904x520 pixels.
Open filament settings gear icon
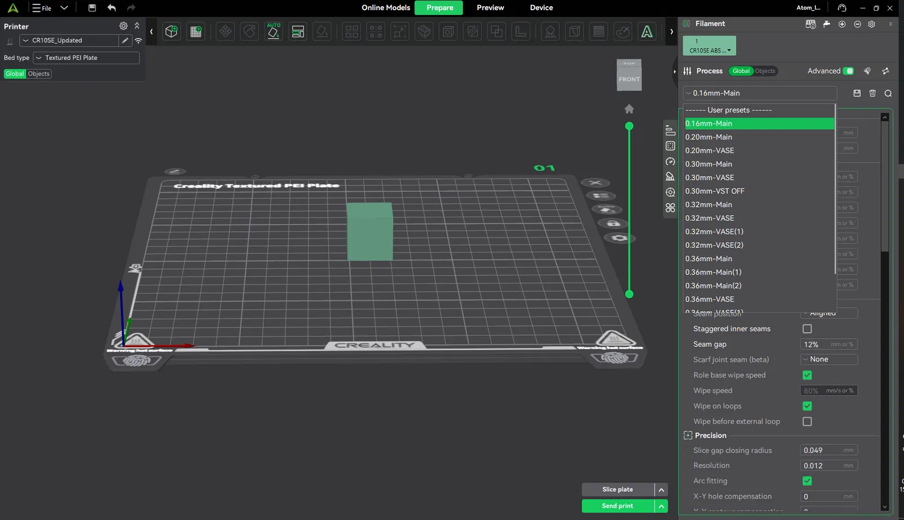872,24
